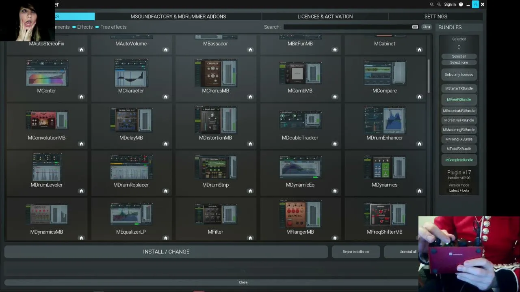The height and width of the screenshot is (292, 520).
Task: Focus the Search input field
Action: [348, 27]
